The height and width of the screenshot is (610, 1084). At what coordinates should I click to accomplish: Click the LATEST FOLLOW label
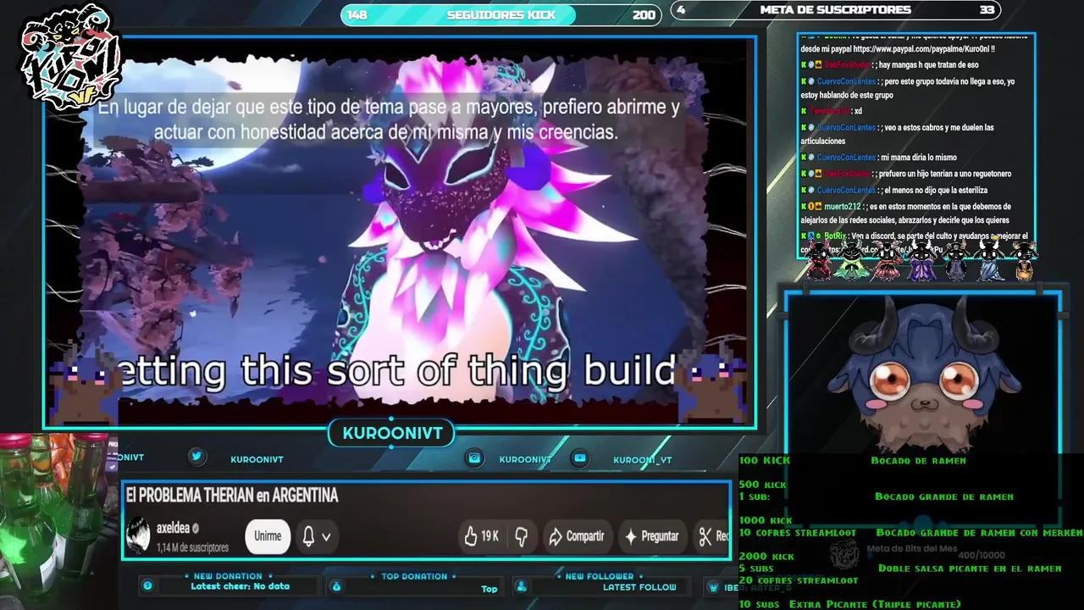(639, 587)
